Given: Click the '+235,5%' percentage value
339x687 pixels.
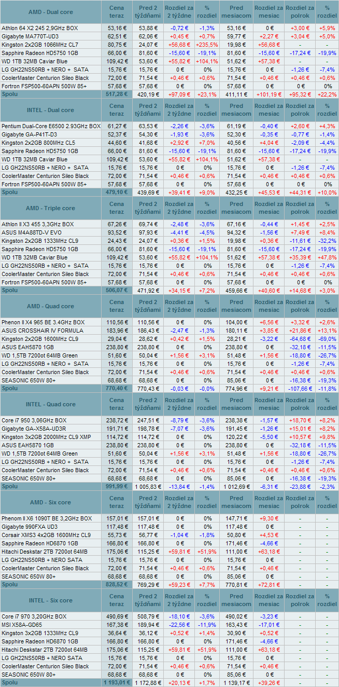Looking at the screenshot, I should click(x=207, y=45).
